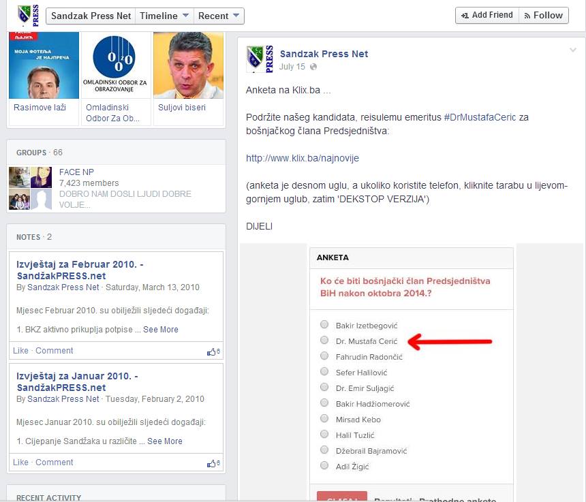Screen dimensions: 586x502
Task: Click thumbs-up count on Januar 2010 note
Action: click(x=213, y=463)
